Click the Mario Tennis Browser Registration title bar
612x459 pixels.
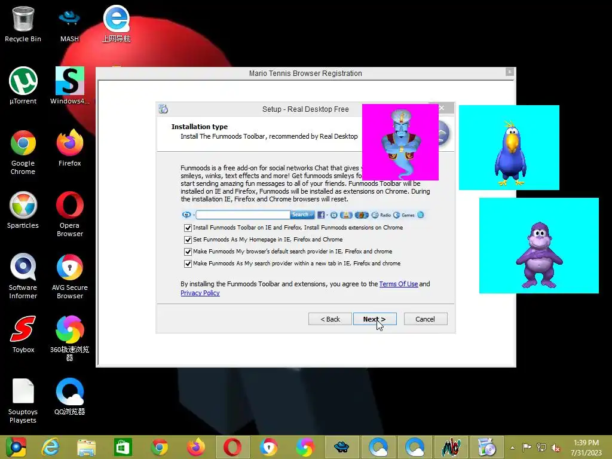click(305, 74)
